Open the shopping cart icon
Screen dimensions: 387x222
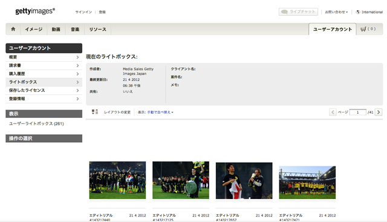[x=363, y=29]
